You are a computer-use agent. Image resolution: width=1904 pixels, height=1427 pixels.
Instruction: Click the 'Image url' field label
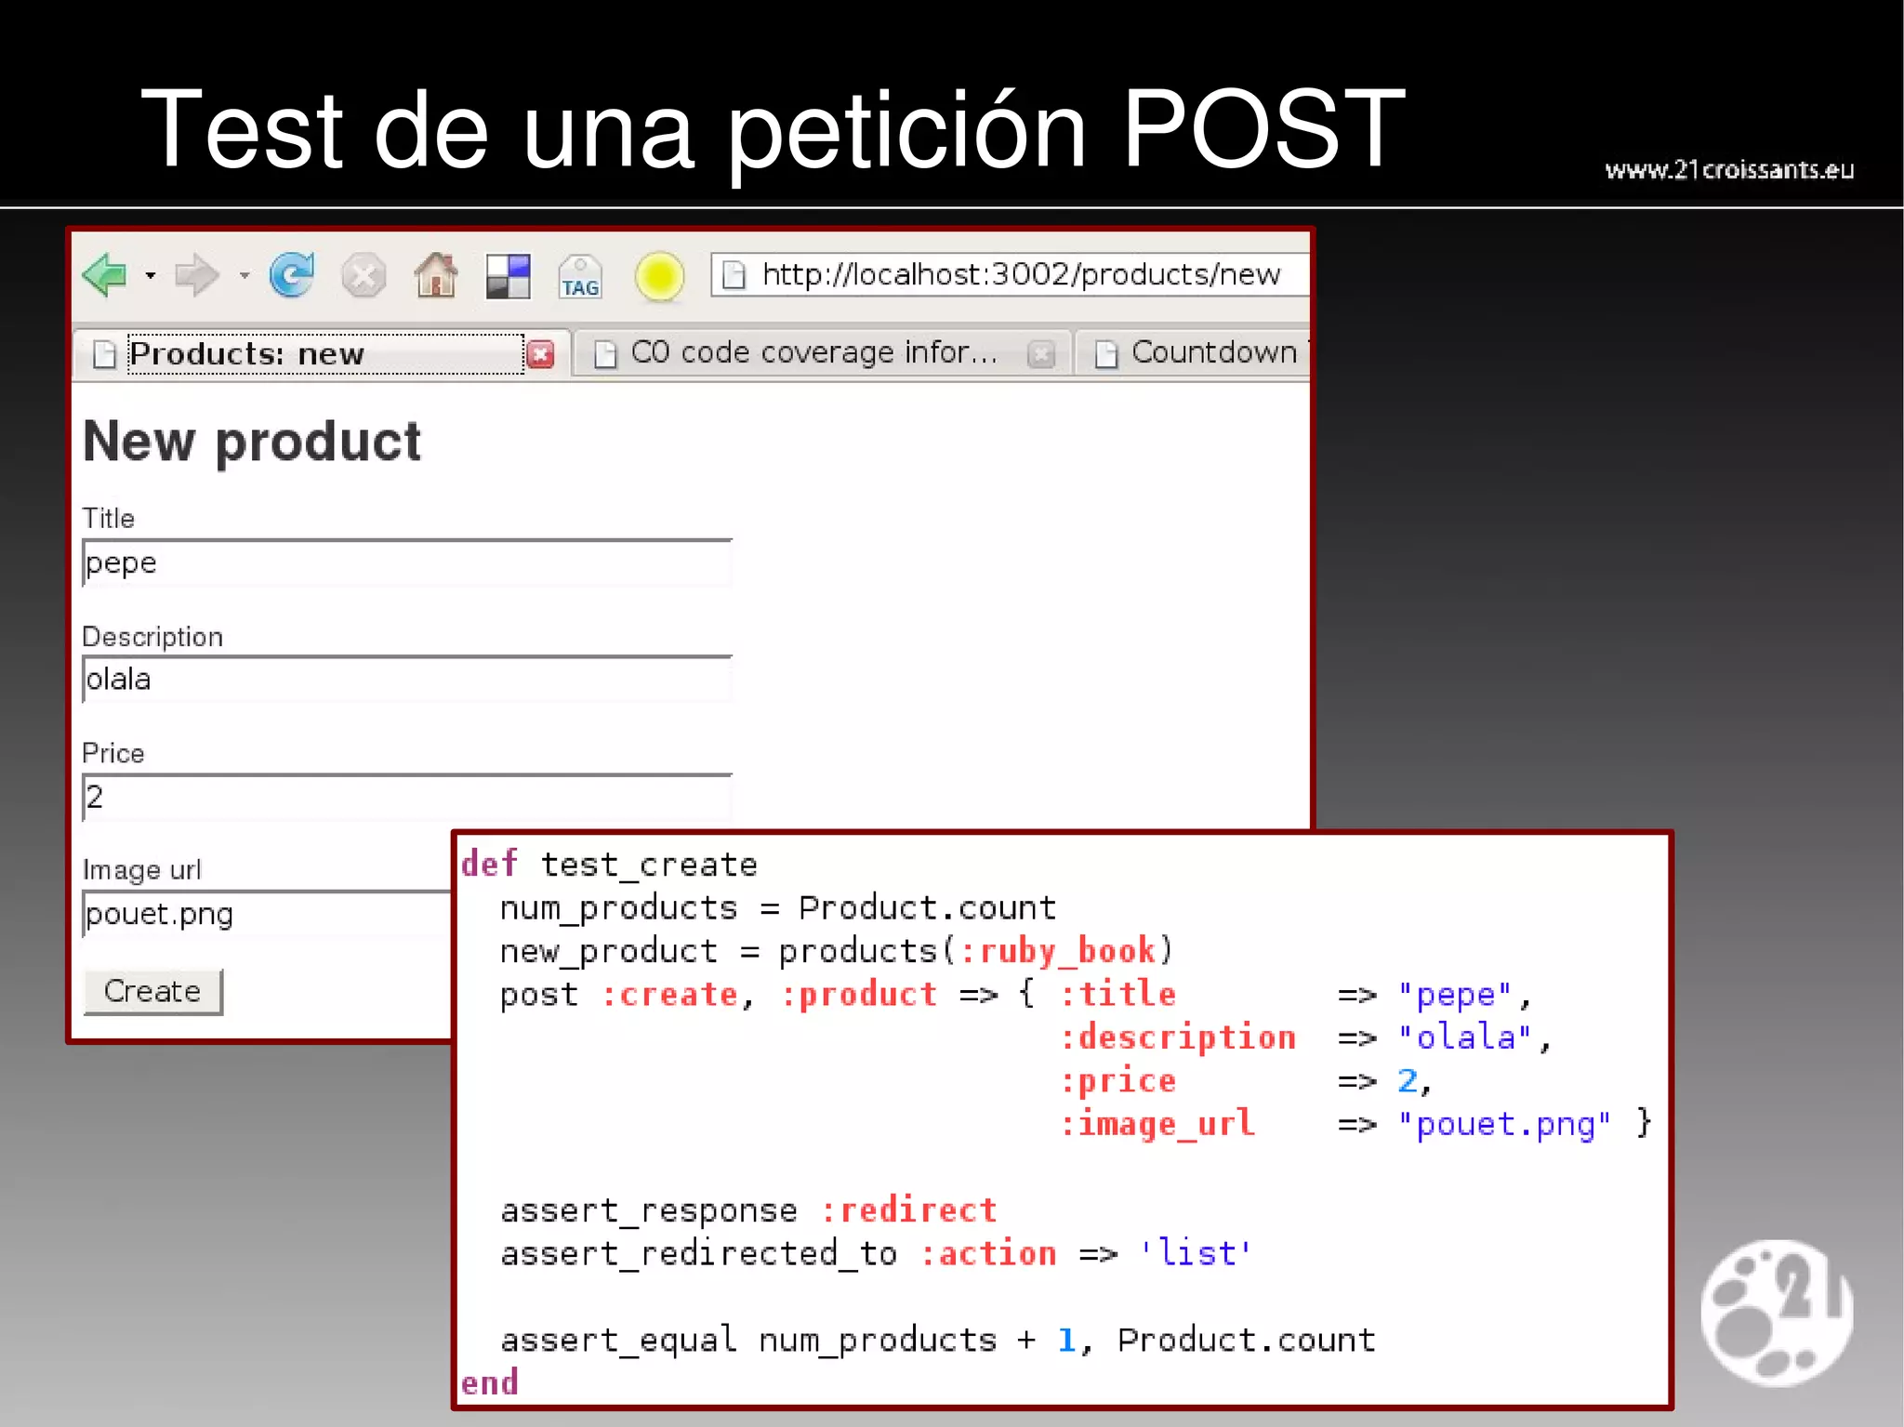pyautogui.click(x=141, y=870)
